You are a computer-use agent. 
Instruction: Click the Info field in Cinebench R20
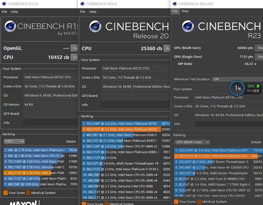click(x=136, y=105)
